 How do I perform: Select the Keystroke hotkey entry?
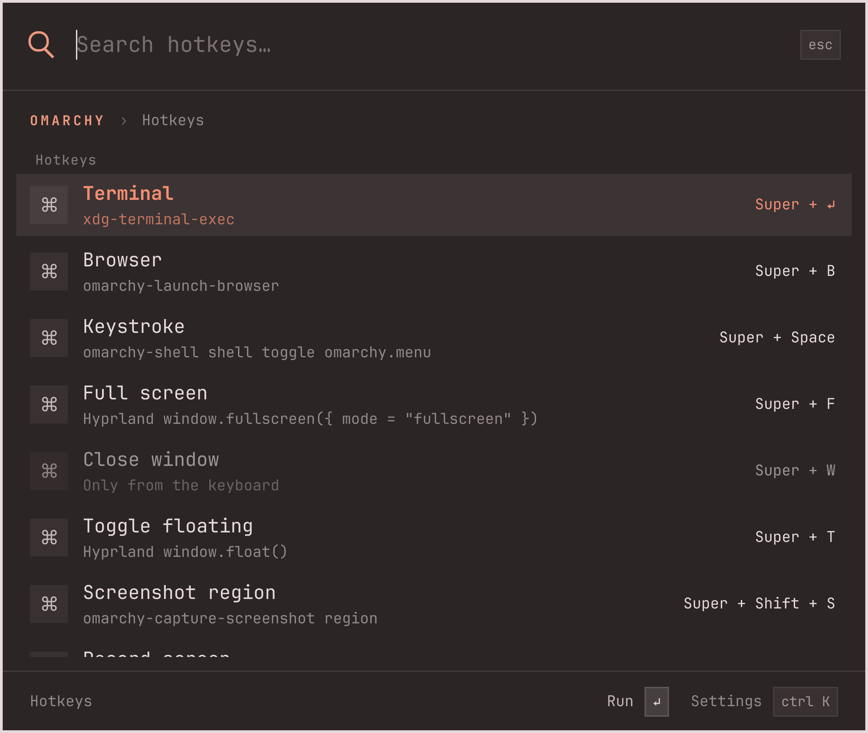(x=434, y=338)
